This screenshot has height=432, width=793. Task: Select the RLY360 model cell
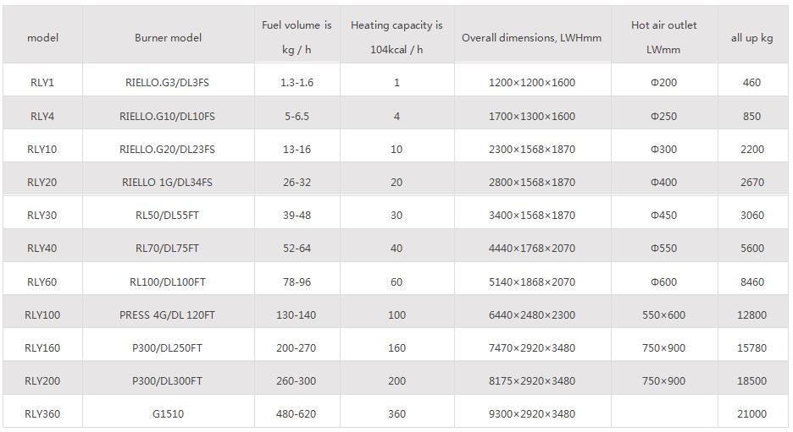tap(42, 414)
